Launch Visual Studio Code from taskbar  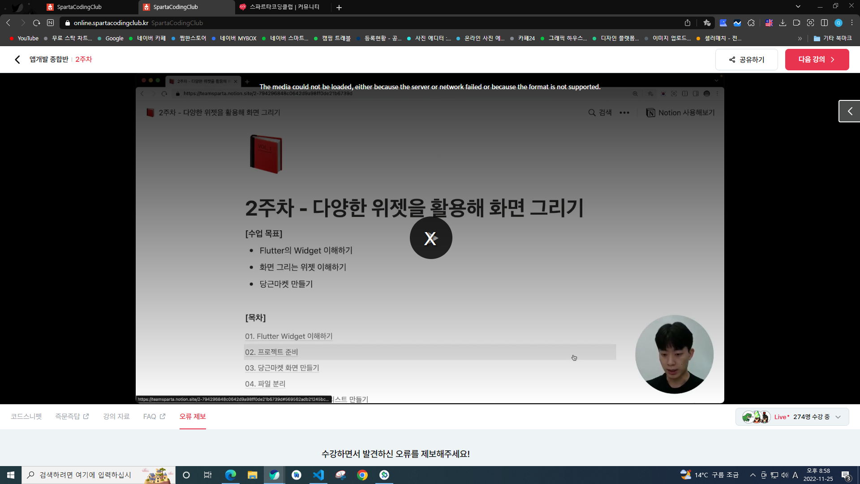click(318, 475)
